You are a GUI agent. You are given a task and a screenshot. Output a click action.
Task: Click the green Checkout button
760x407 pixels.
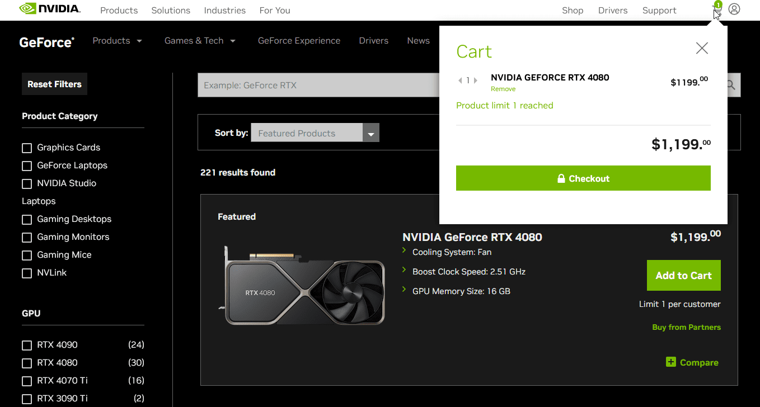(583, 178)
